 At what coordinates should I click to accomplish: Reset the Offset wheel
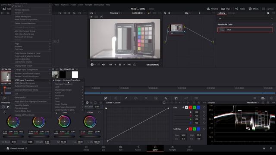(x=99, y=112)
